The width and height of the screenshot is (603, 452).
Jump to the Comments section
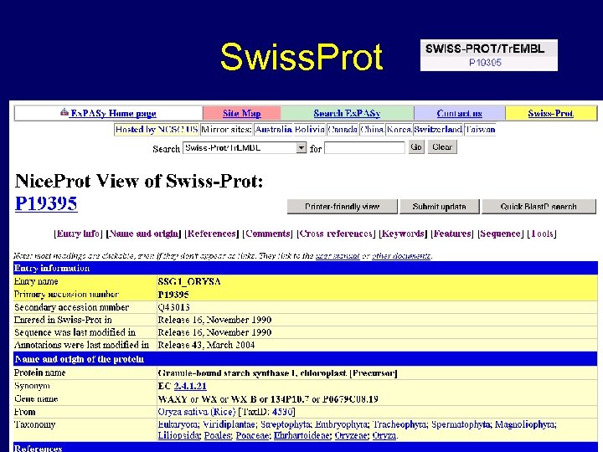(x=268, y=234)
